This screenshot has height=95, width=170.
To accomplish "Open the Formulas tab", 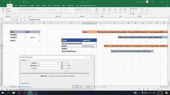I will 31,5.
